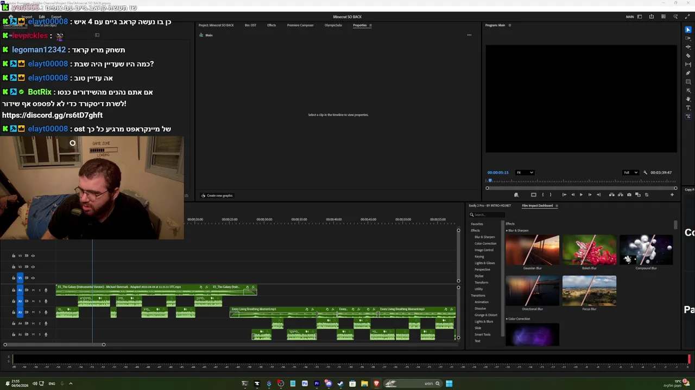
Task: Add a marker in Program monitor
Action: pos(516,194)
